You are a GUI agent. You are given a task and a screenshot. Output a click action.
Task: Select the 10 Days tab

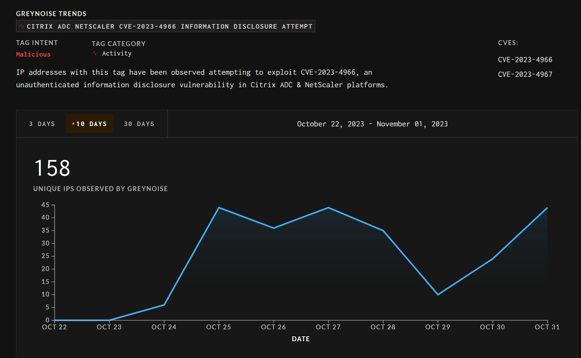coord(90,124)
